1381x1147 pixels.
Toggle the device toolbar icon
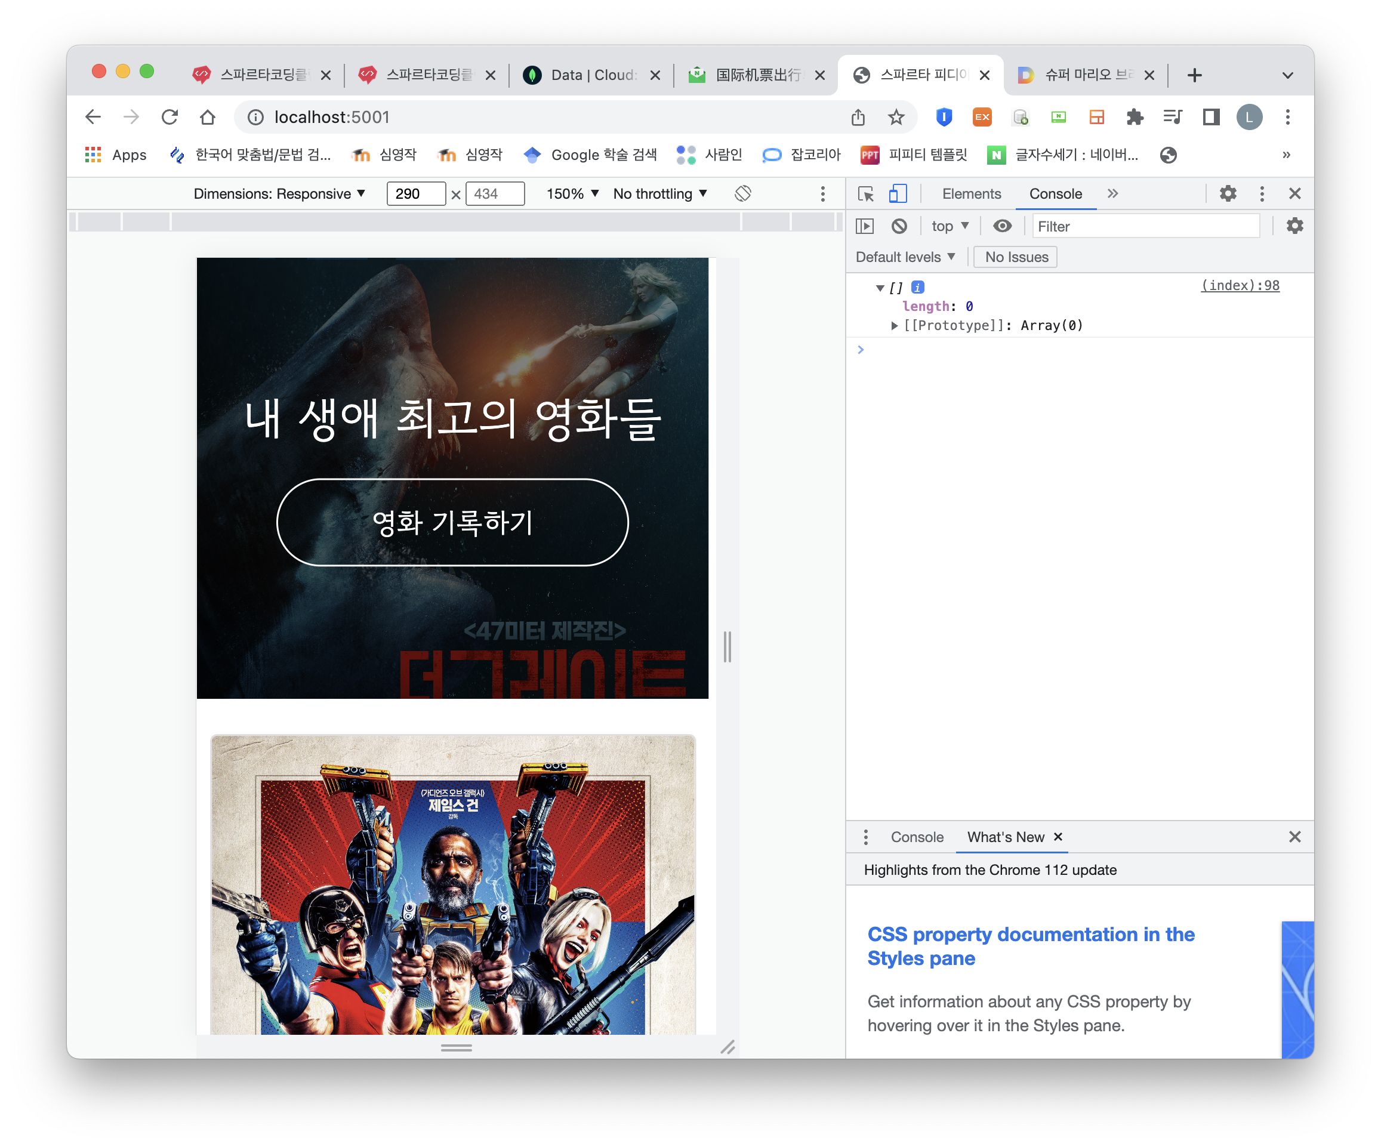coord(898,193)
